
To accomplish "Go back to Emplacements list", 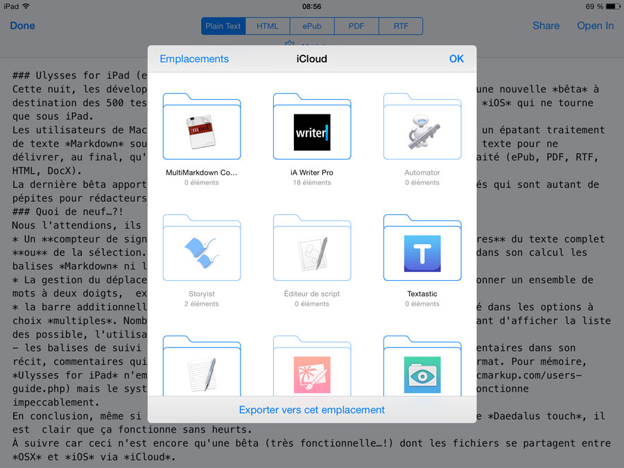I will [194, 59].
